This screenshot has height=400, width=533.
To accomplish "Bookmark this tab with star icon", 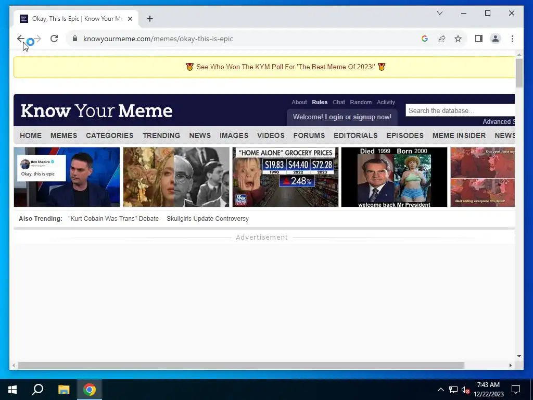I will pyautogui.click(x=458, y=39).
